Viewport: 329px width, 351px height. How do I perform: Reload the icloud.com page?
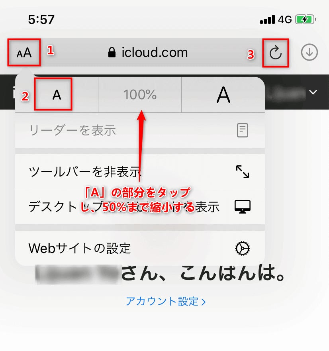click(x=275, y=53)
